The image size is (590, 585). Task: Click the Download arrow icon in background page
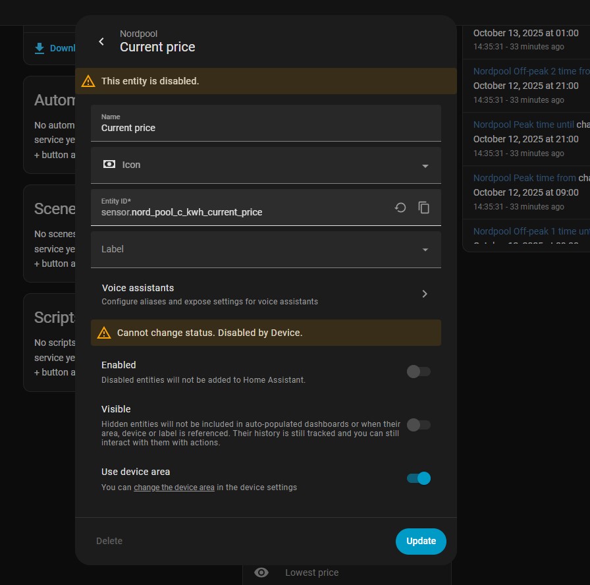click(x=40, y=48)
